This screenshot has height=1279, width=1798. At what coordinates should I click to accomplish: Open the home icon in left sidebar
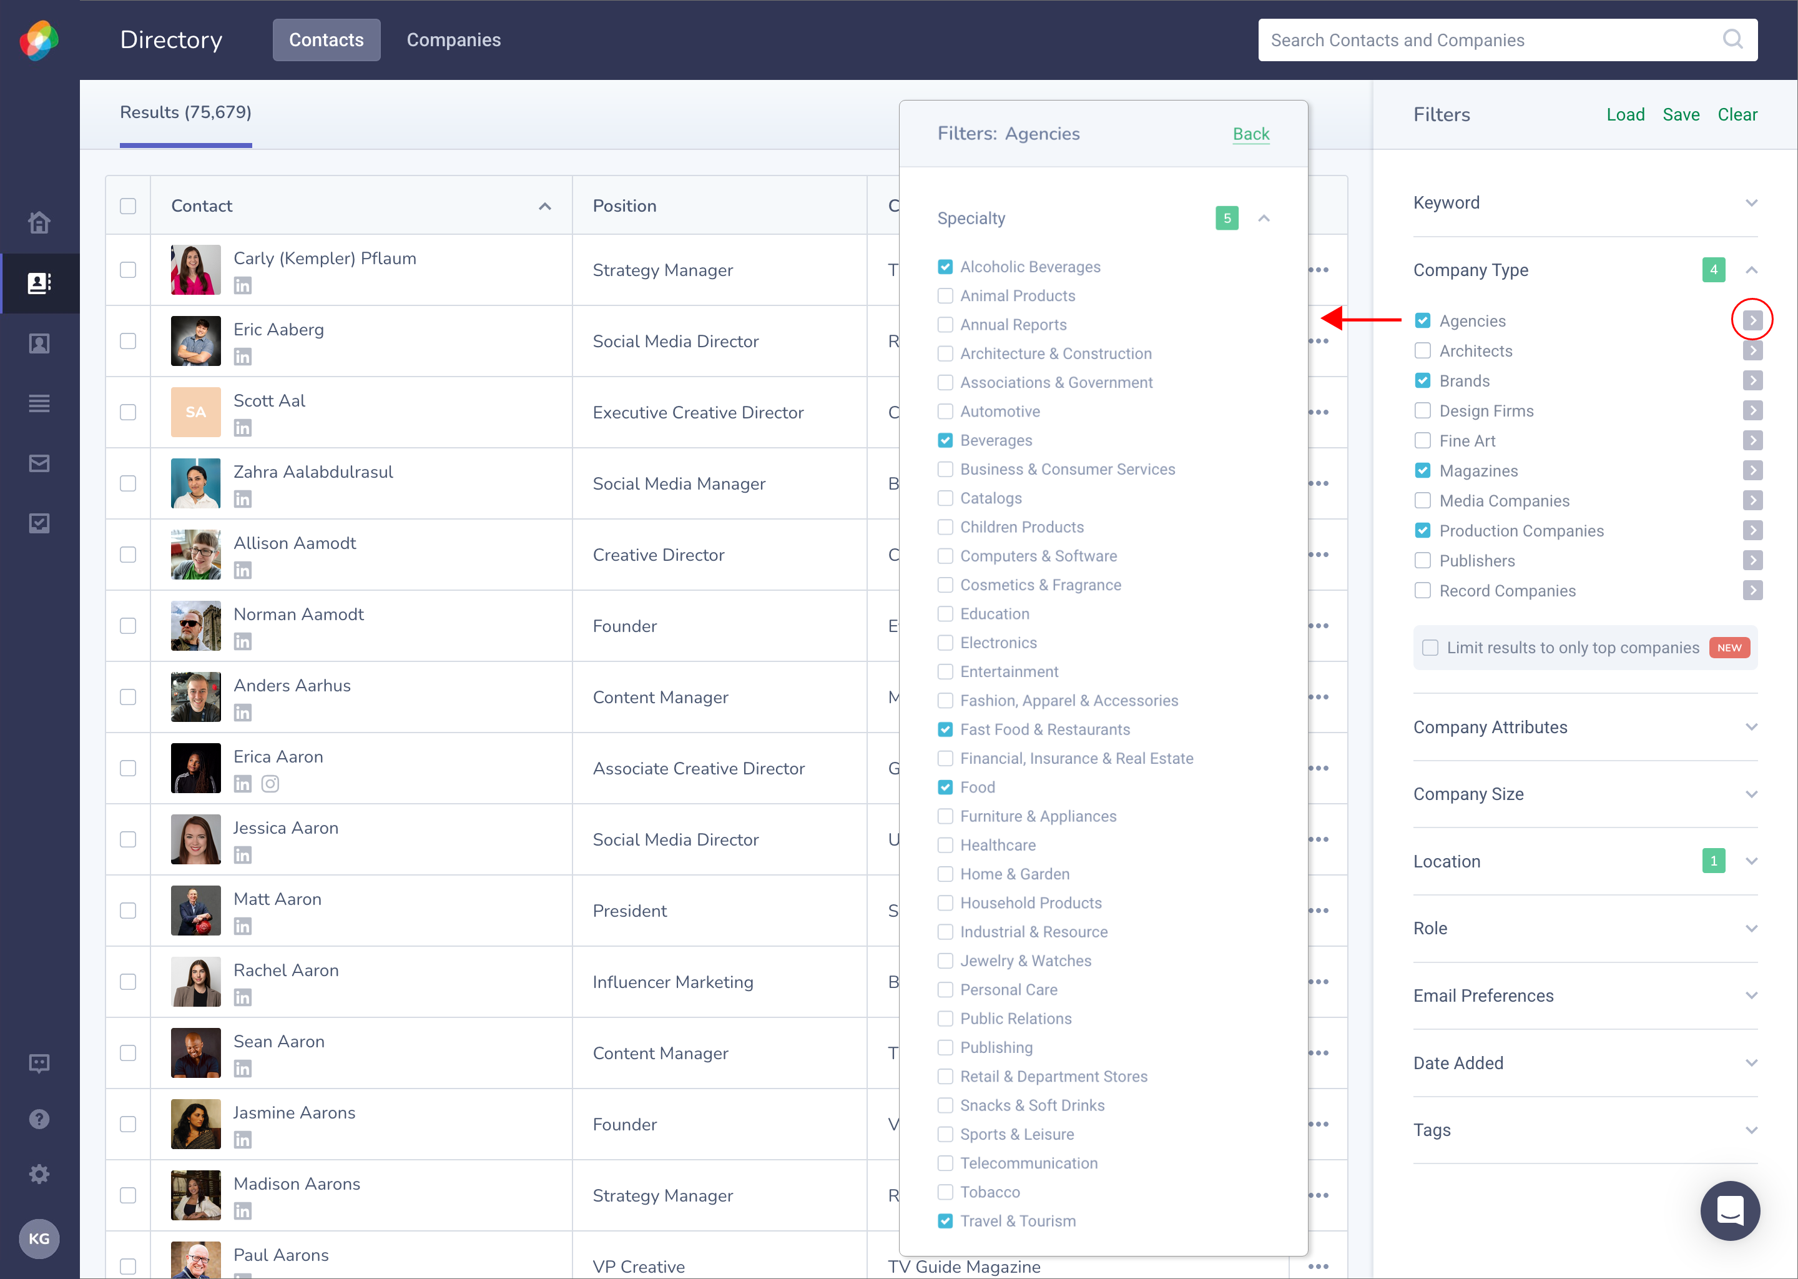39,223
